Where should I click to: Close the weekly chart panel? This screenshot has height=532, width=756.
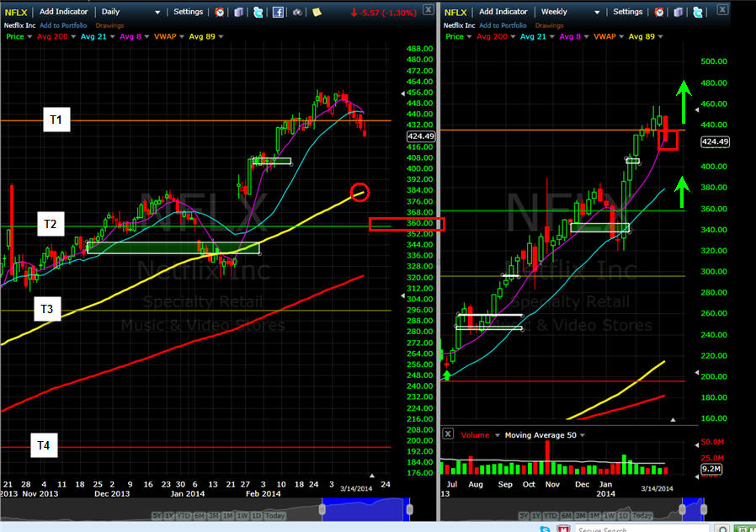(722, 9)
